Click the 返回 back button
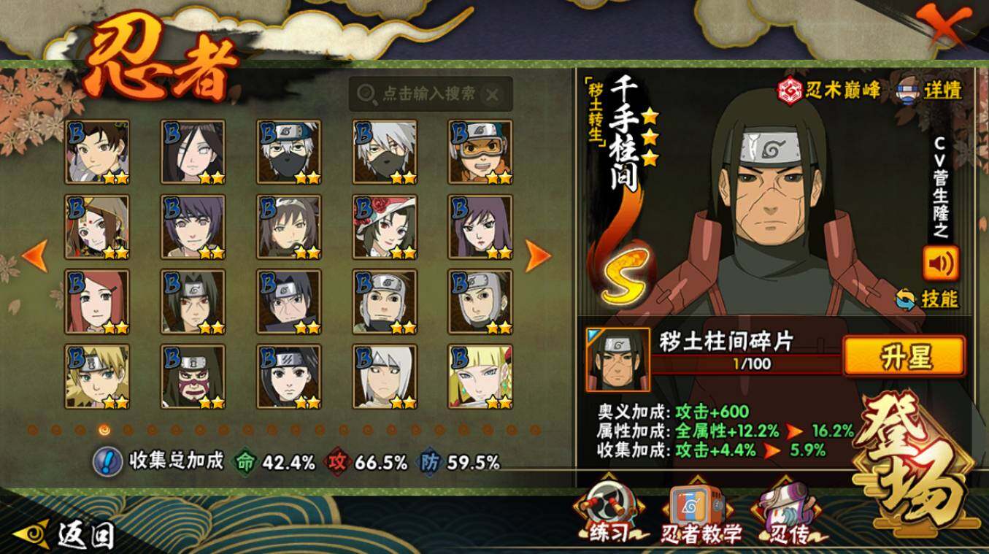989x554 pixels. click(64, 535)
